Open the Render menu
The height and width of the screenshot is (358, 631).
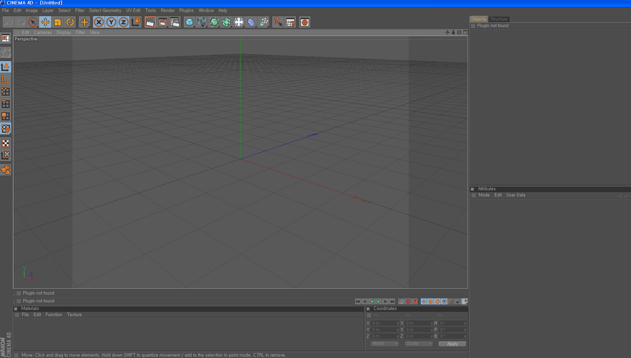click(x=168, y=11)
